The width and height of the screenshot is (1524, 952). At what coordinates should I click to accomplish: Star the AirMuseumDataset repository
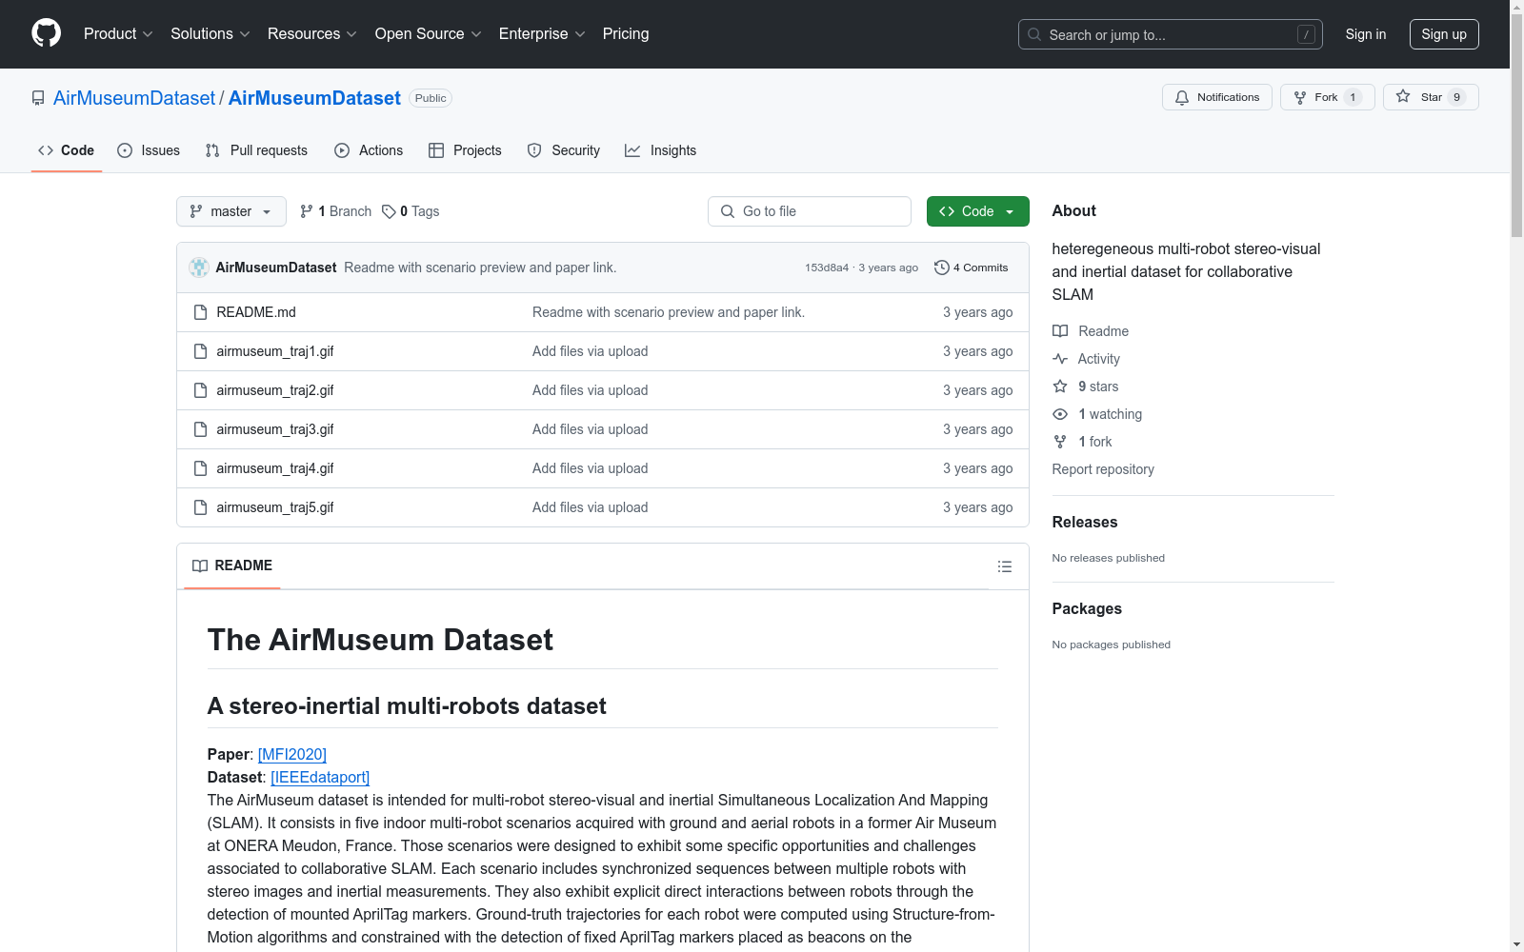coord(1431,97)
